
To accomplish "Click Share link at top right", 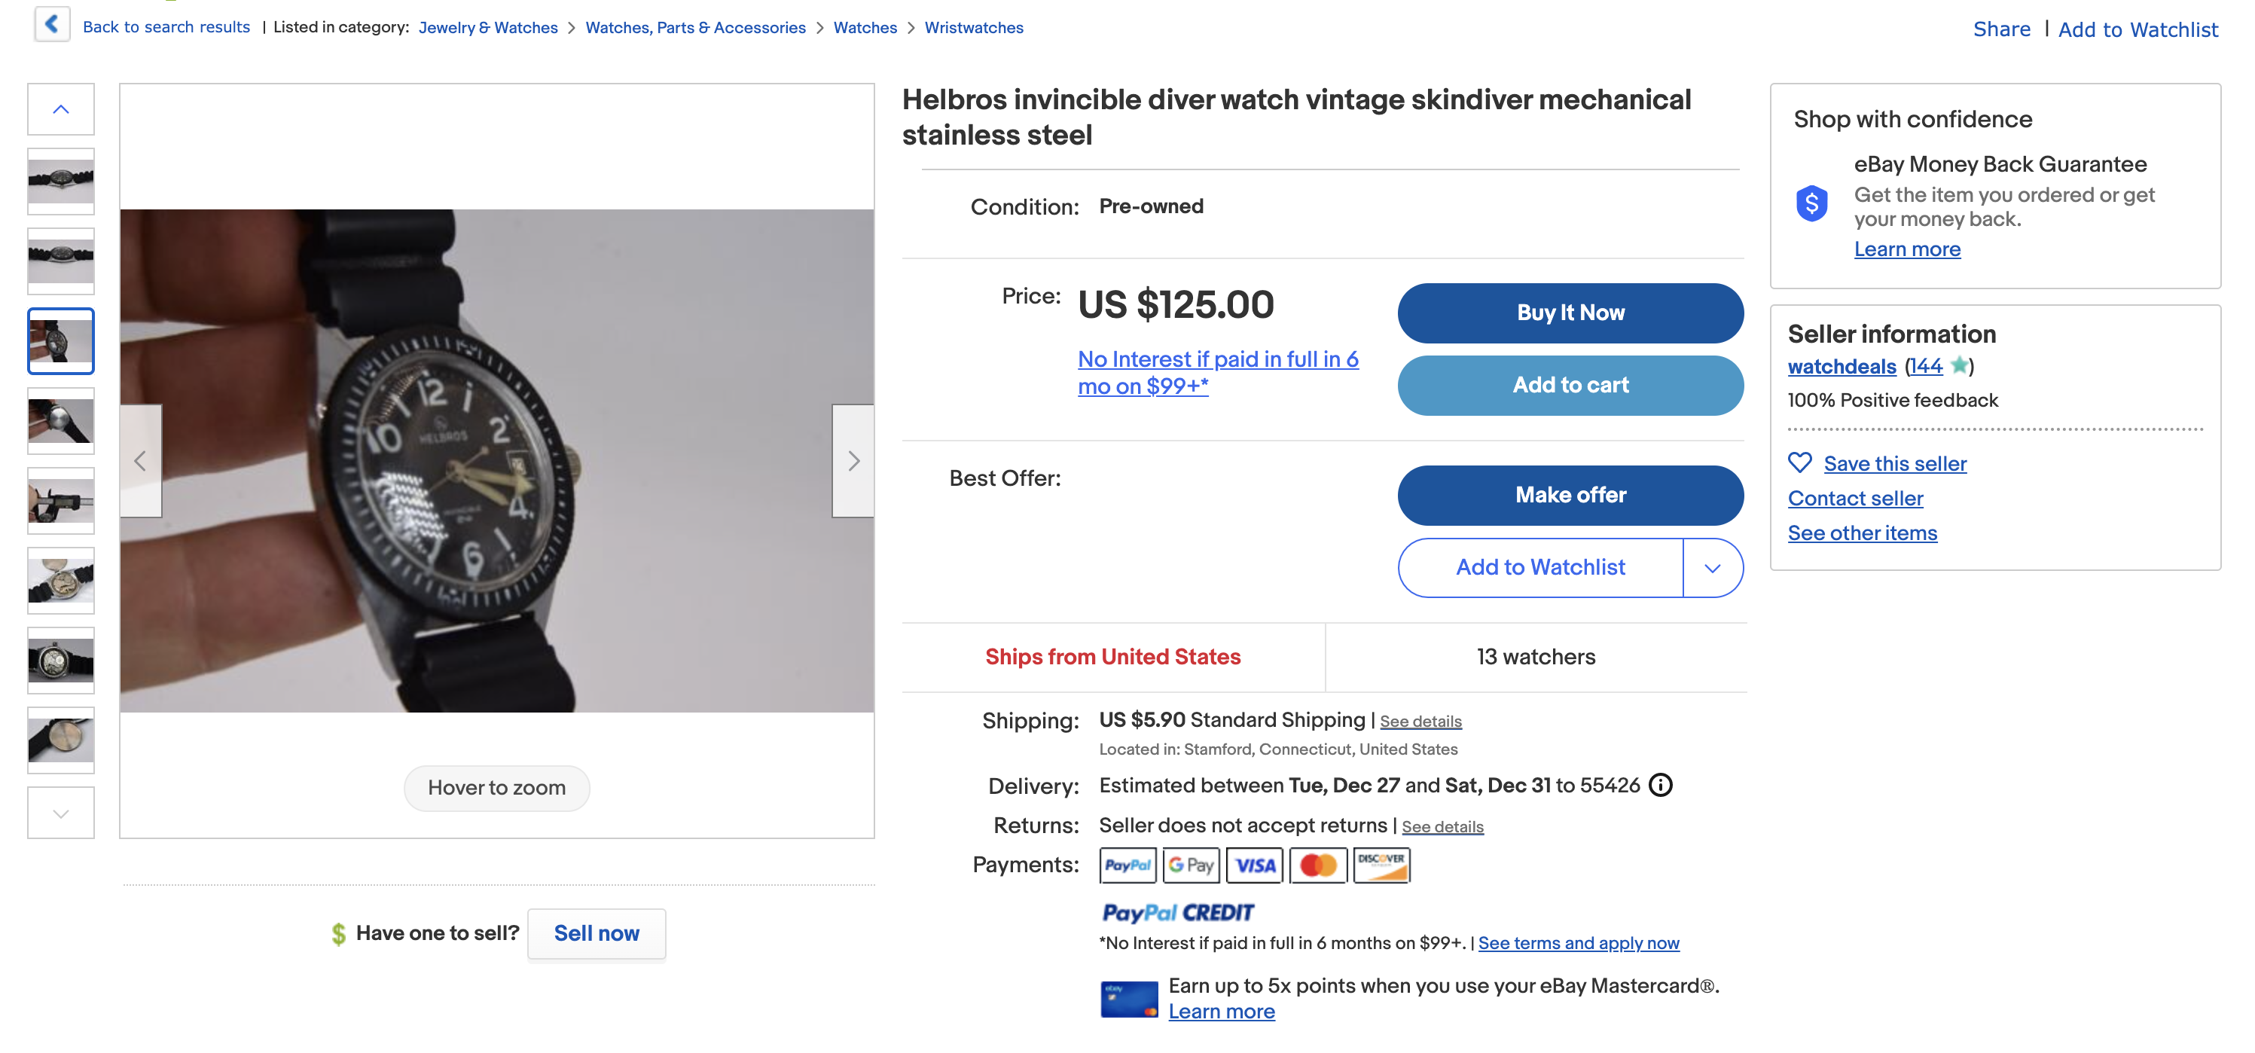I will pyautogui.click(x=2000, y=29).
